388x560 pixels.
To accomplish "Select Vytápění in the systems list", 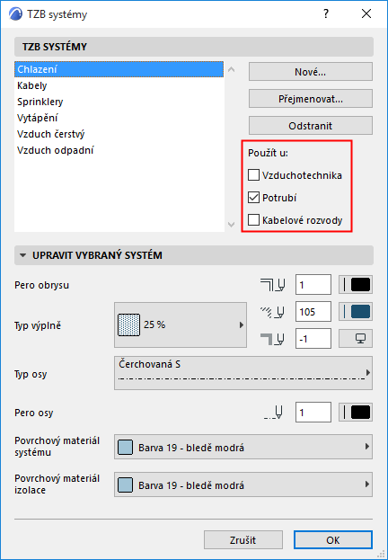I will [x=119, y=118].
